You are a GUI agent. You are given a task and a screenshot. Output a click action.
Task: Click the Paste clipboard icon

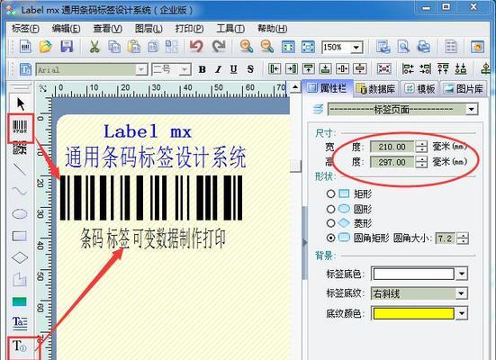pyautogui.click(x=134, y=47)
